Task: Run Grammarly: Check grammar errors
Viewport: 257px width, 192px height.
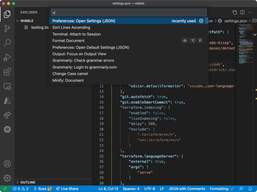Action: (129, 60)
